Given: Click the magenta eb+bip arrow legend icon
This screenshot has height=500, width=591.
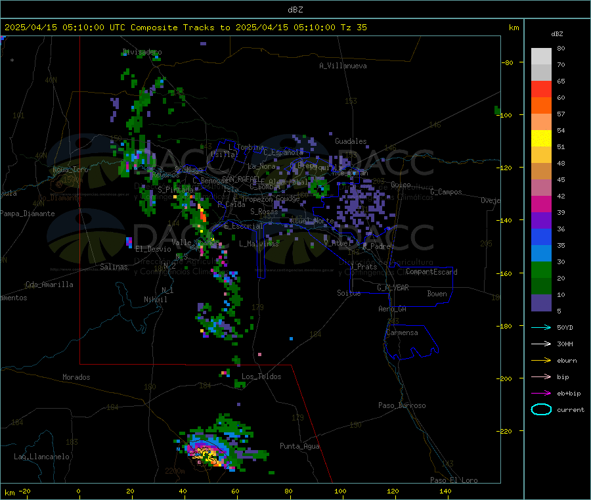Looking at the screenshot, I should [x=541, y=393].
